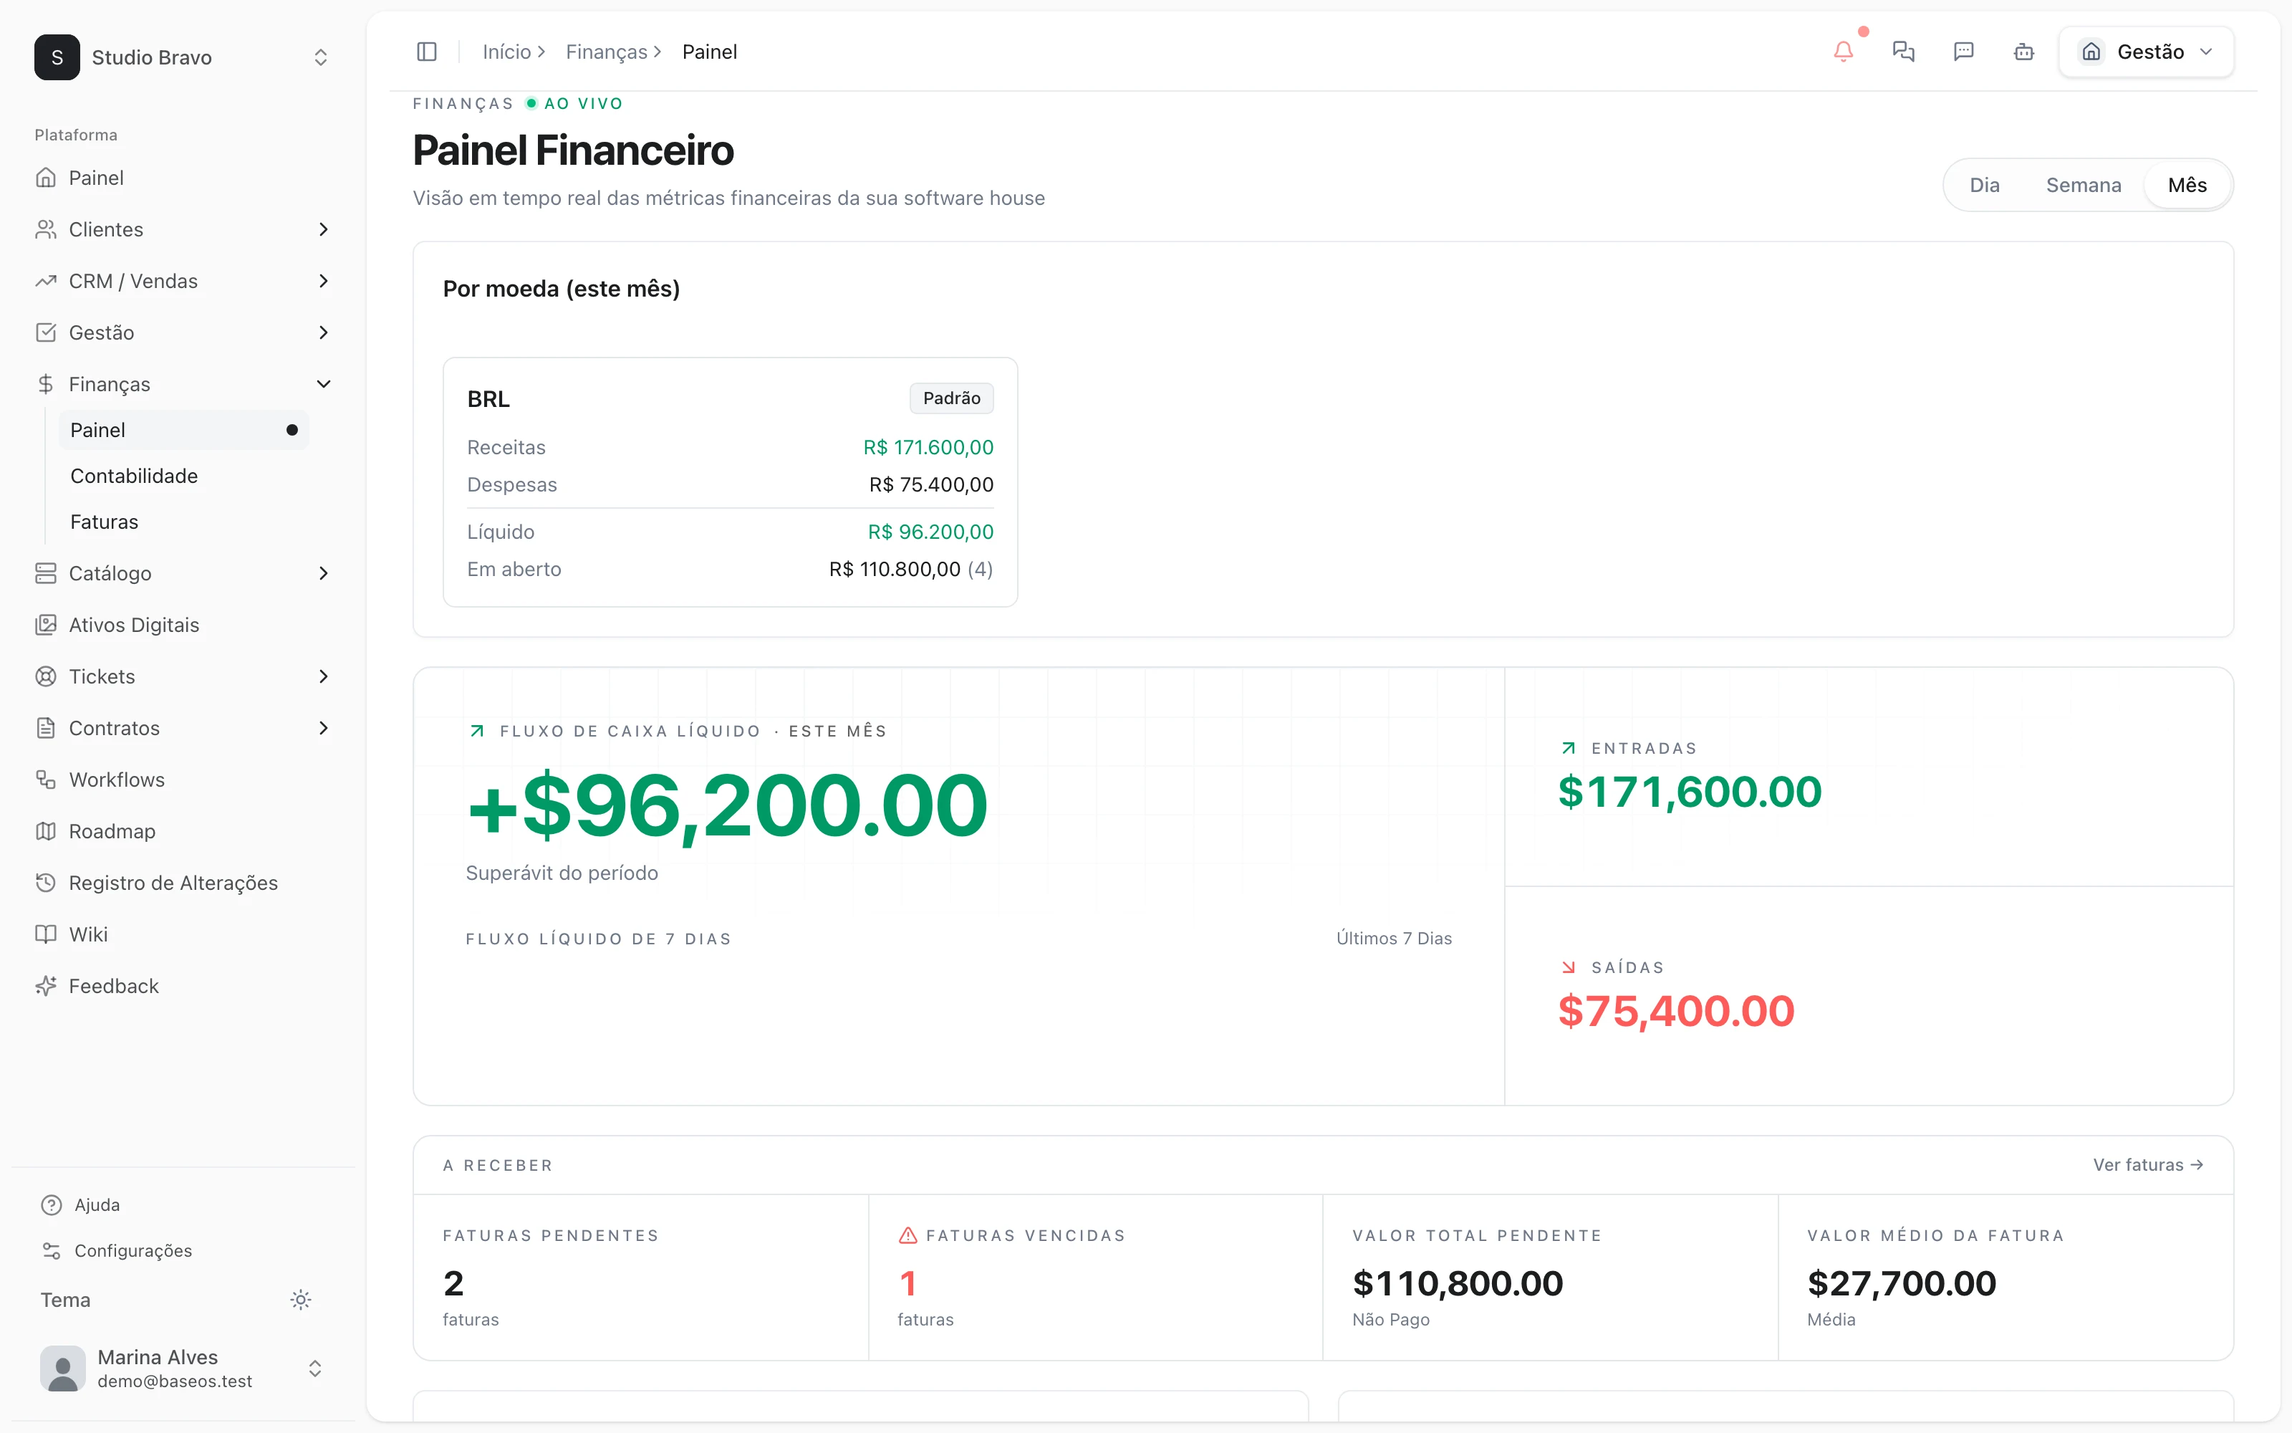Viewport: 2292px width, 1433px height.
Task: Expand the Tickets chevron
Action: [323, 676]
